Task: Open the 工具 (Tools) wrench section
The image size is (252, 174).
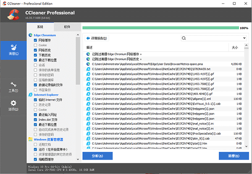Action: [13, 87]
